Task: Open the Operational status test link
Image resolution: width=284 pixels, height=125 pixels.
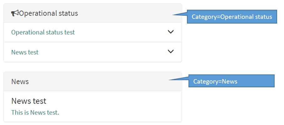Action: 43,32
